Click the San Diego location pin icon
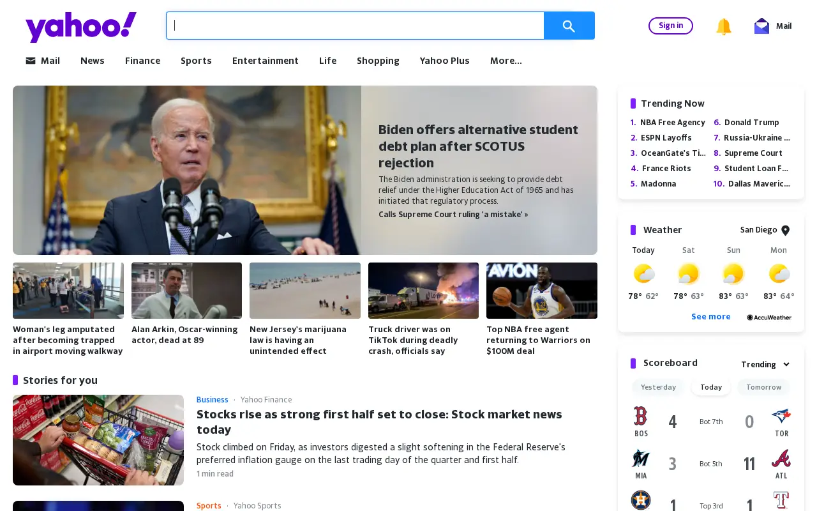The image size is (817, 511). tap(786, 231)
